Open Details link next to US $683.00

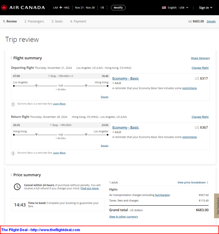211,22
